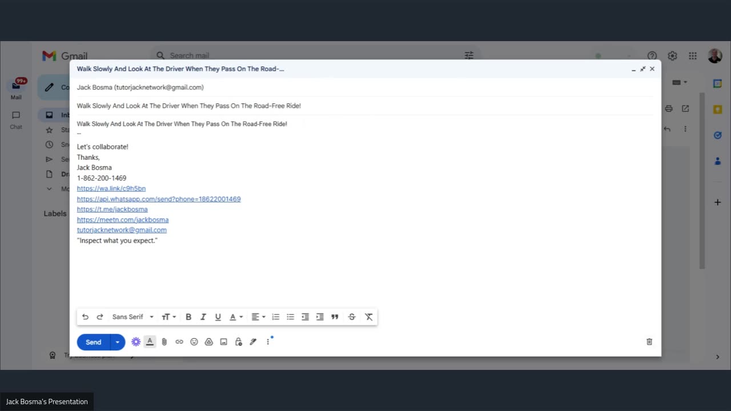Open the wa.link/c9h5bn link

(x=111, y=188)
